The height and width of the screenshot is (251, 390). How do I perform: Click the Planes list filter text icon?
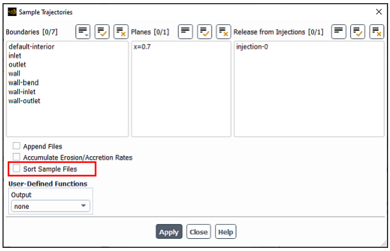(x=185, y=32)
